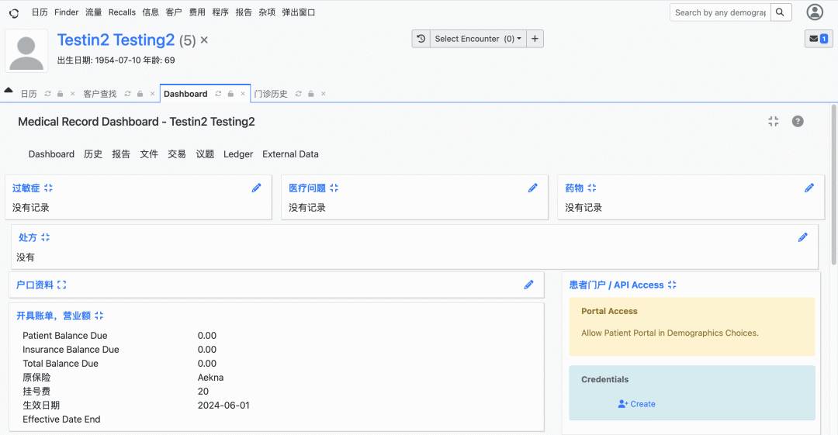Image resolution: width=838 pixels, height=435 pixels.
Task: Refresh the 日历 tab
Action: [x=47, y=94]
